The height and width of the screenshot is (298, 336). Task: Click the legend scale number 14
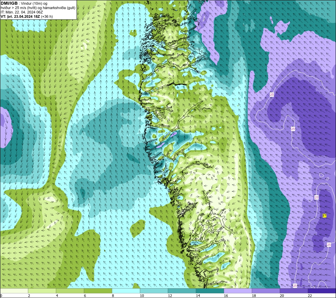[x=198, y=296]
